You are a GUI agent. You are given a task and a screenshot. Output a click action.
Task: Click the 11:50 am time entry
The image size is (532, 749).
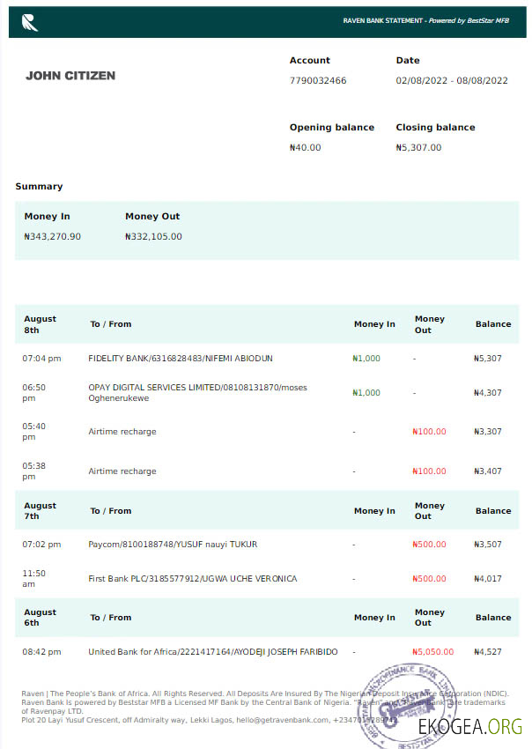click(x=33, y=578)
